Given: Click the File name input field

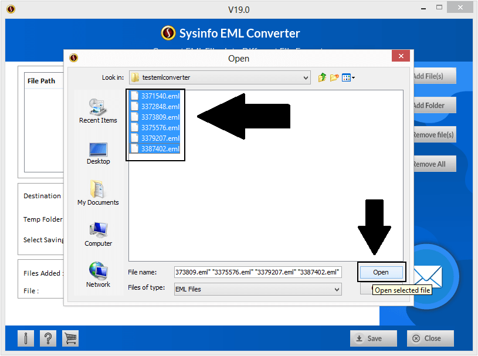Looking at the screenshot, I should point(258,272).
